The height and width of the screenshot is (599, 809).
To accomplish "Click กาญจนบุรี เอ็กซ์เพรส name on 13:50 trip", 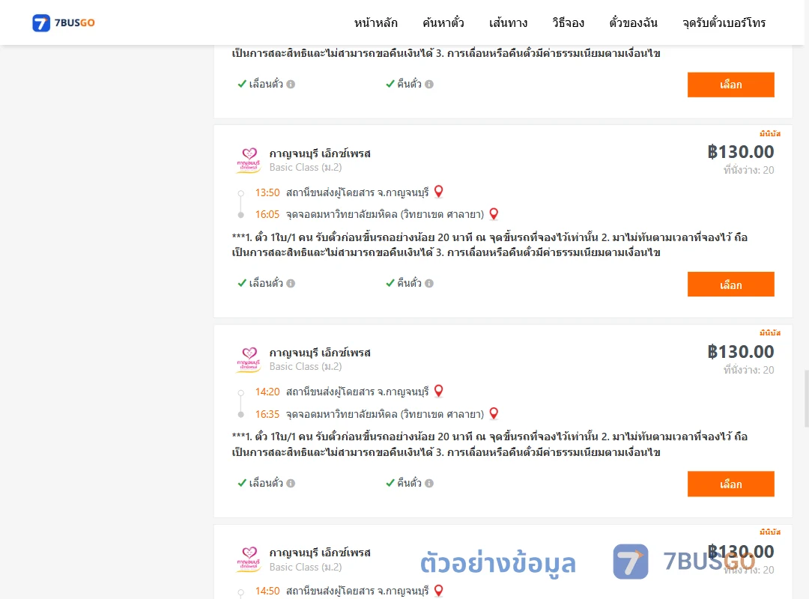I will pyautogui.click(x=320, y=153).
